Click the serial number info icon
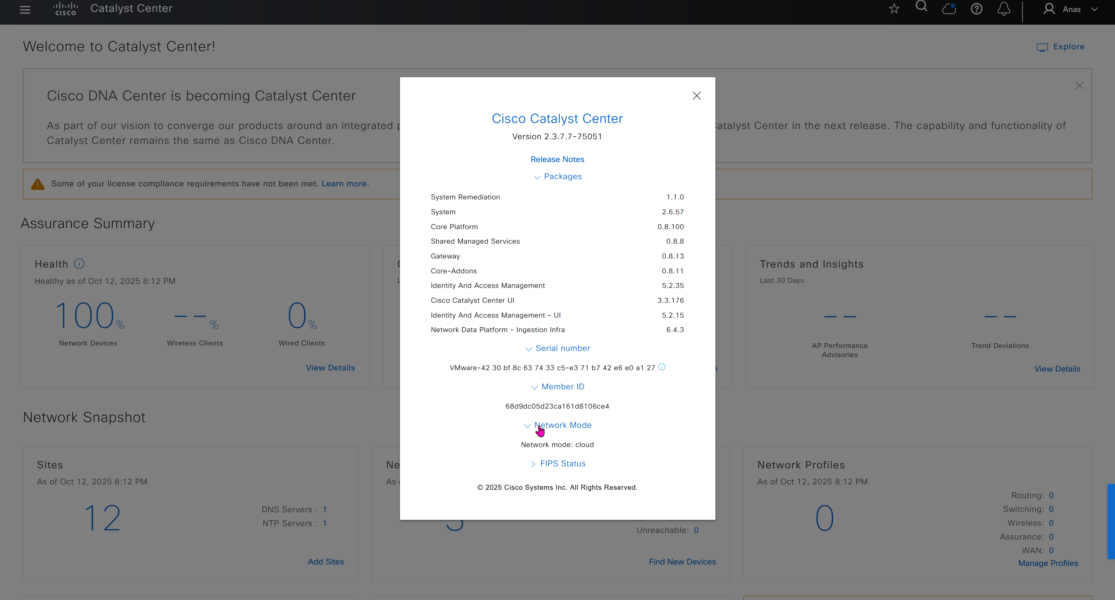1115x600 pixels. pyautogui.click(x=662, y=367)
